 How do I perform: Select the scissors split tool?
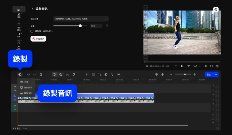[x=67, y=74]
